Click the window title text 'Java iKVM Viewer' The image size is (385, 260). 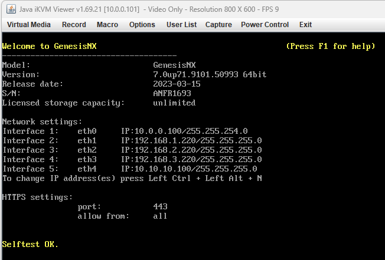[x=47, y=9]
